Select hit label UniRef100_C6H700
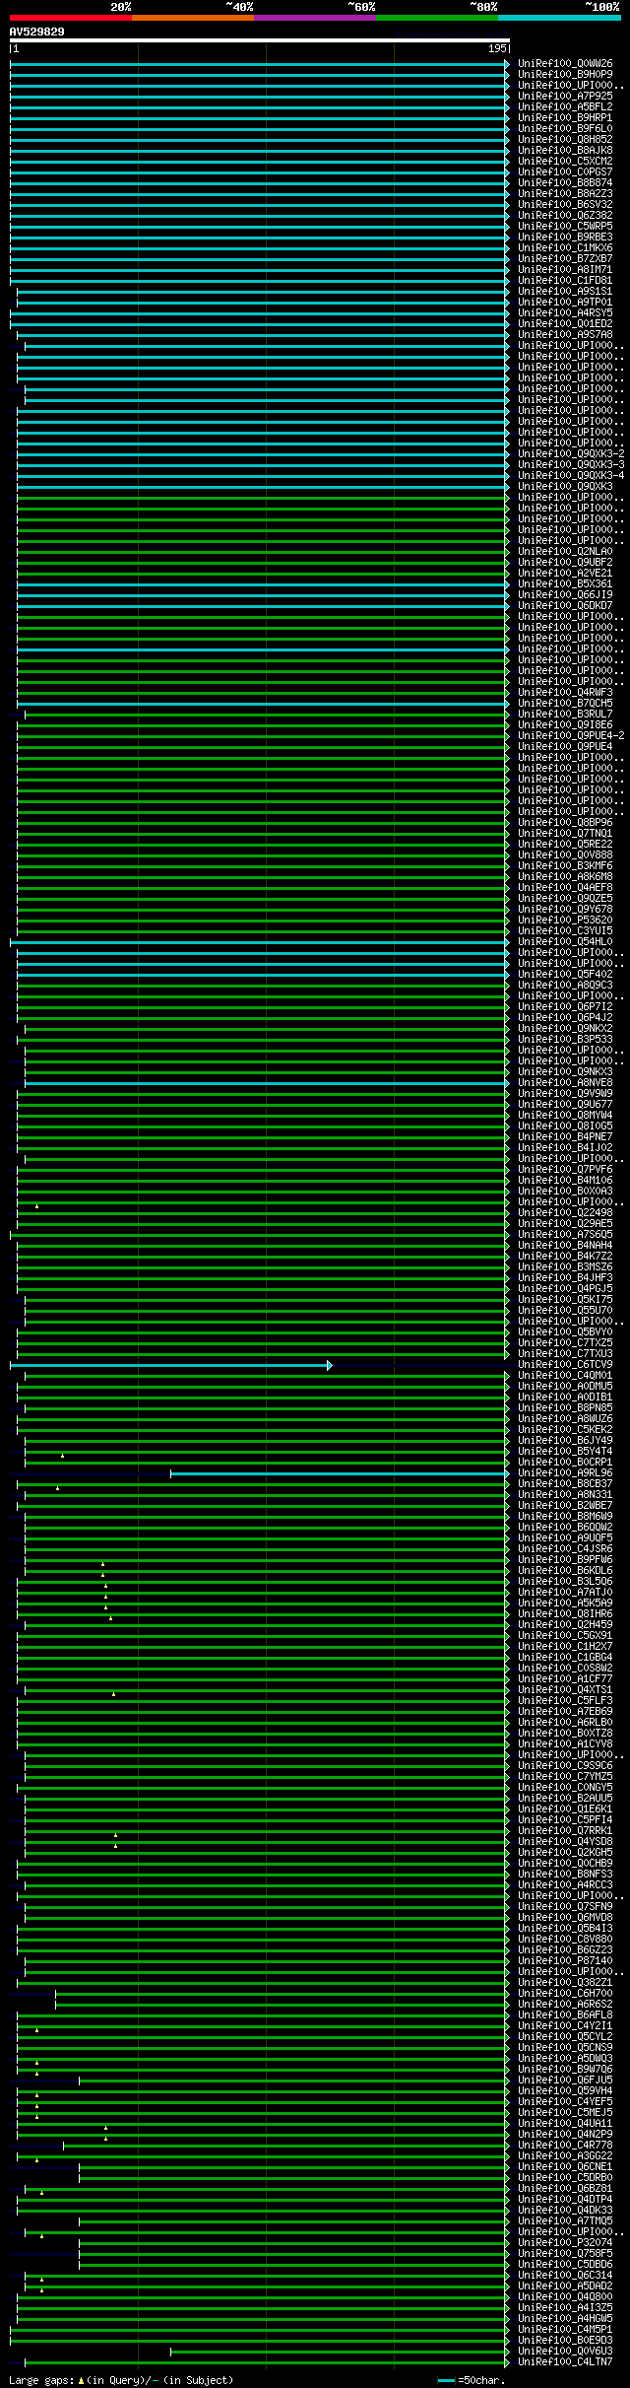This screenshot has height=2388, width=630. [565, 1994]
